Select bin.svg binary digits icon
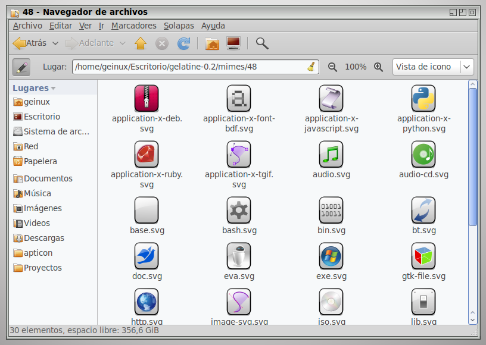Viewport: 486px width, 345px height. point(331,211)
